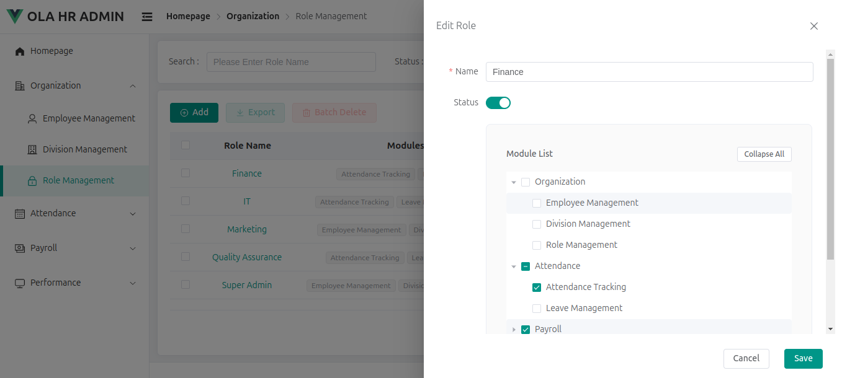Check the Employee Management module checkbox
The height and width of the screenshot is (378, 842).
click(x=537, y=203)
